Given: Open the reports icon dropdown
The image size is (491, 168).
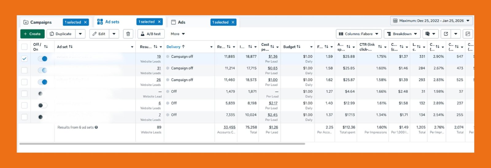Looking at the screenshot, I should pos(430,34).
